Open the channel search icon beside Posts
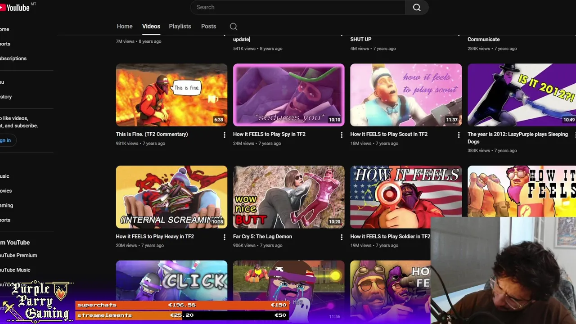 pos(234,27)
